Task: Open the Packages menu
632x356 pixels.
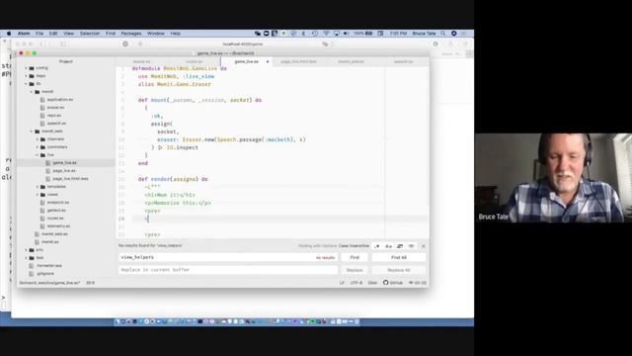Action: pyautogui.click(x=131, y=34)
